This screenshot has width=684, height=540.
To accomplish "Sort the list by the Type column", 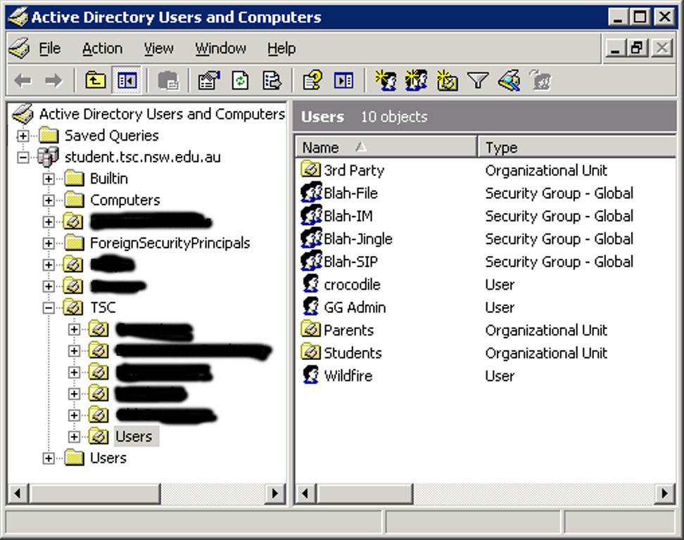I will tap(577, 148).
